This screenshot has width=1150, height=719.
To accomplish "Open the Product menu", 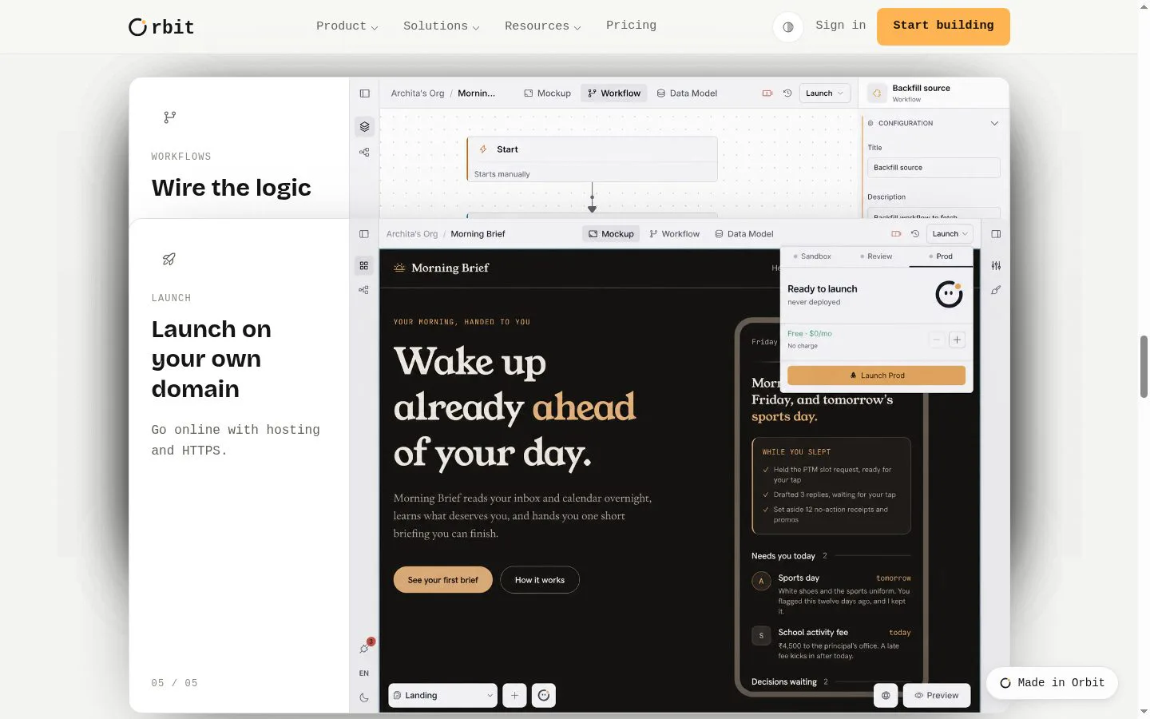I will [x=347, y=26].
